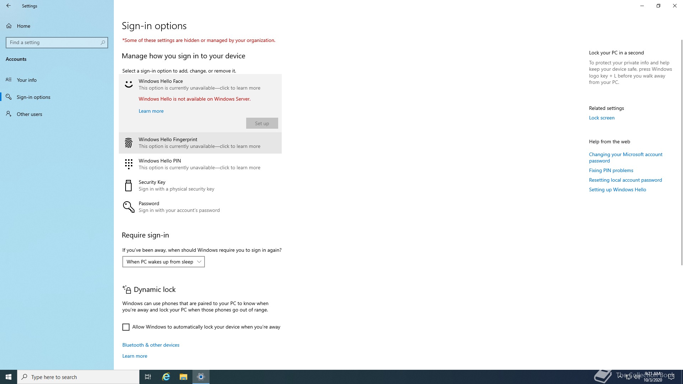Click the Home icon in sidebar

coord(9,26)
